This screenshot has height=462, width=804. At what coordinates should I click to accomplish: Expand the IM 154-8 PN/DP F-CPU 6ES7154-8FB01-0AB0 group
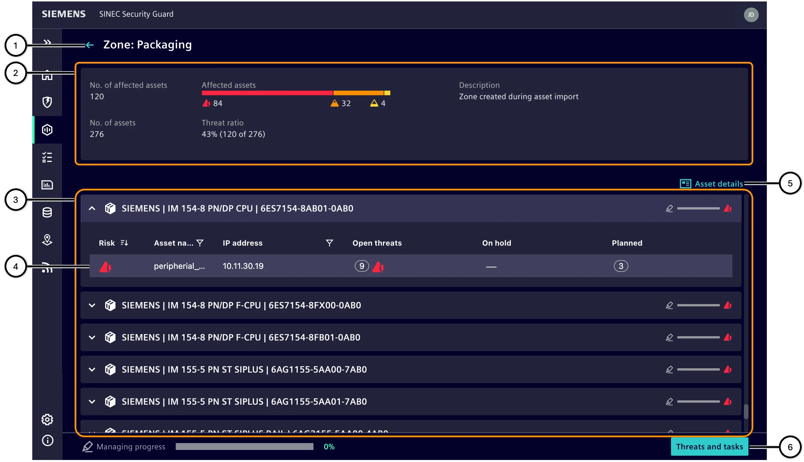pos(92,337)
